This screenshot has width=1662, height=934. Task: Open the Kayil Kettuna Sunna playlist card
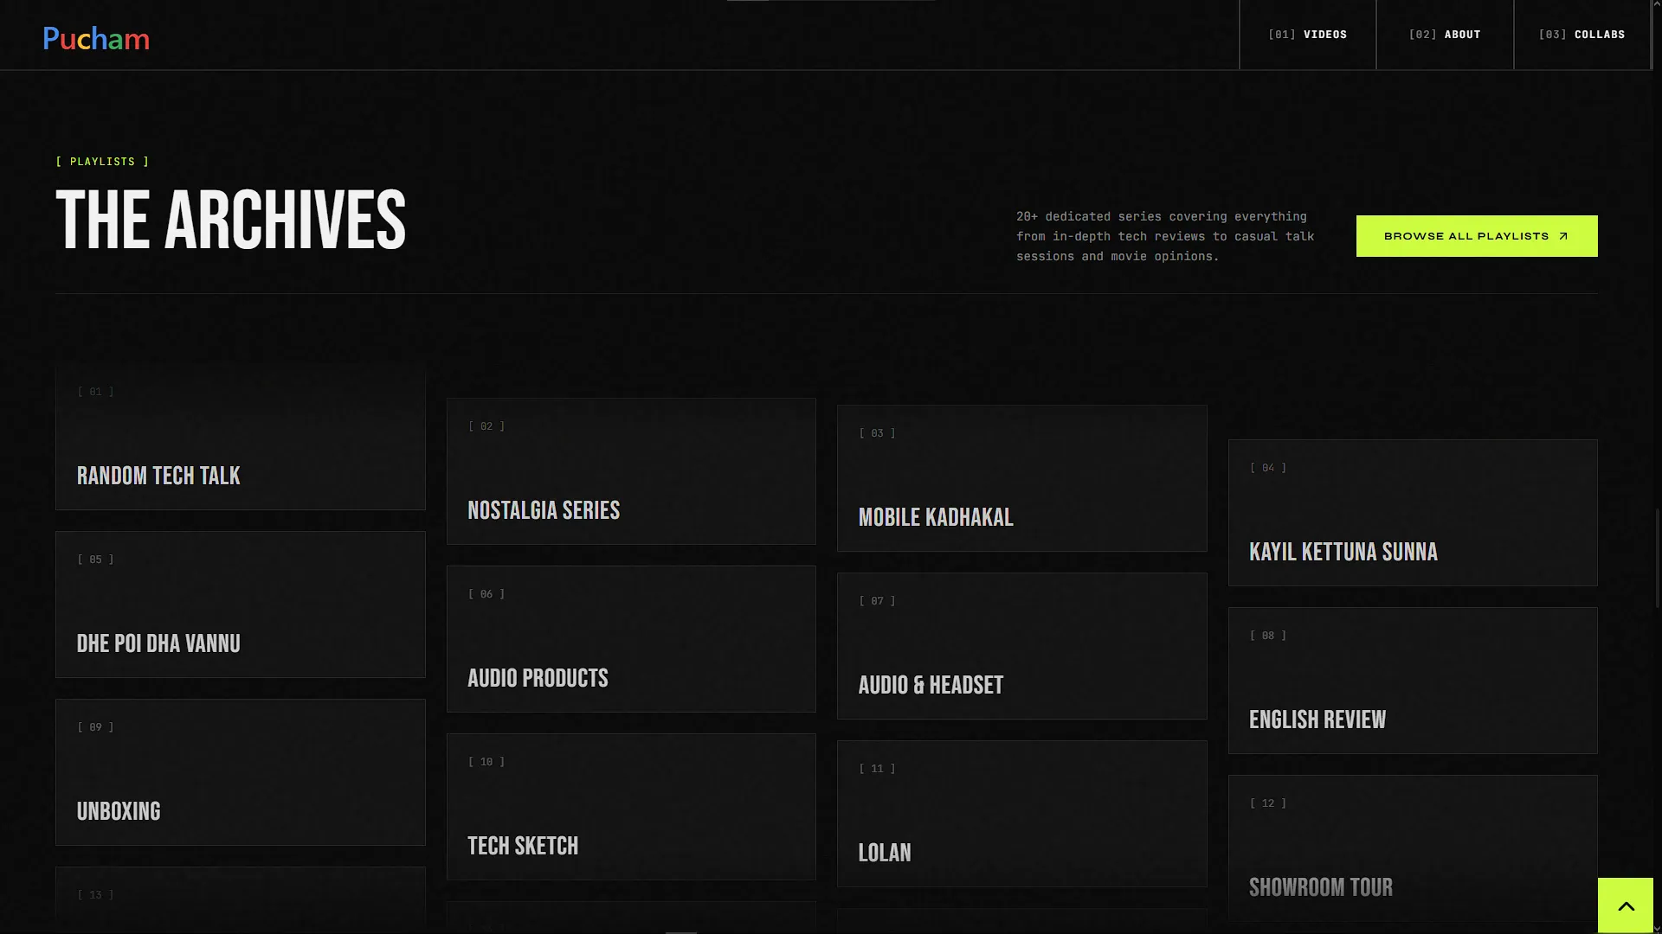[x=1413, y=513]
